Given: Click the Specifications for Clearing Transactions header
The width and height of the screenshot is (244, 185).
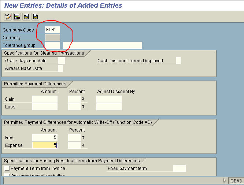Looking at the screenshot, I should (x=44, y=53).
